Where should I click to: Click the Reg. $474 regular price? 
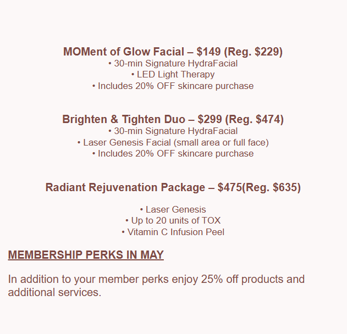(254, 119)
